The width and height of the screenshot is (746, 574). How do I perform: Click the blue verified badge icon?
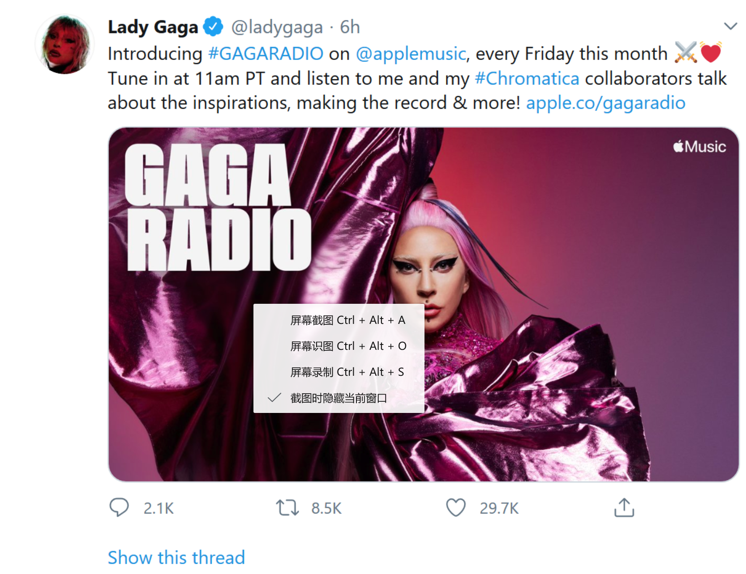click(213, 27)
